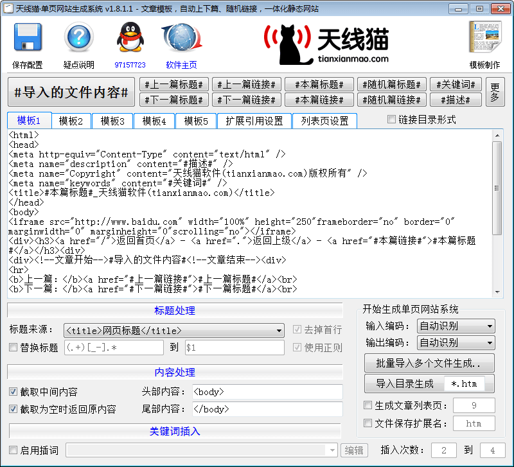
Task: Click the app icon in the title bar
Action: pyautogui.click(x=8, y=8)
